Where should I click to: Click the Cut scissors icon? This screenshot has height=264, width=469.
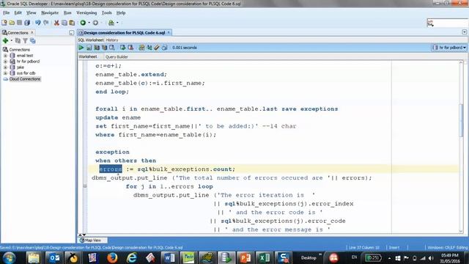pyautogui.click(x=56, y=23)
